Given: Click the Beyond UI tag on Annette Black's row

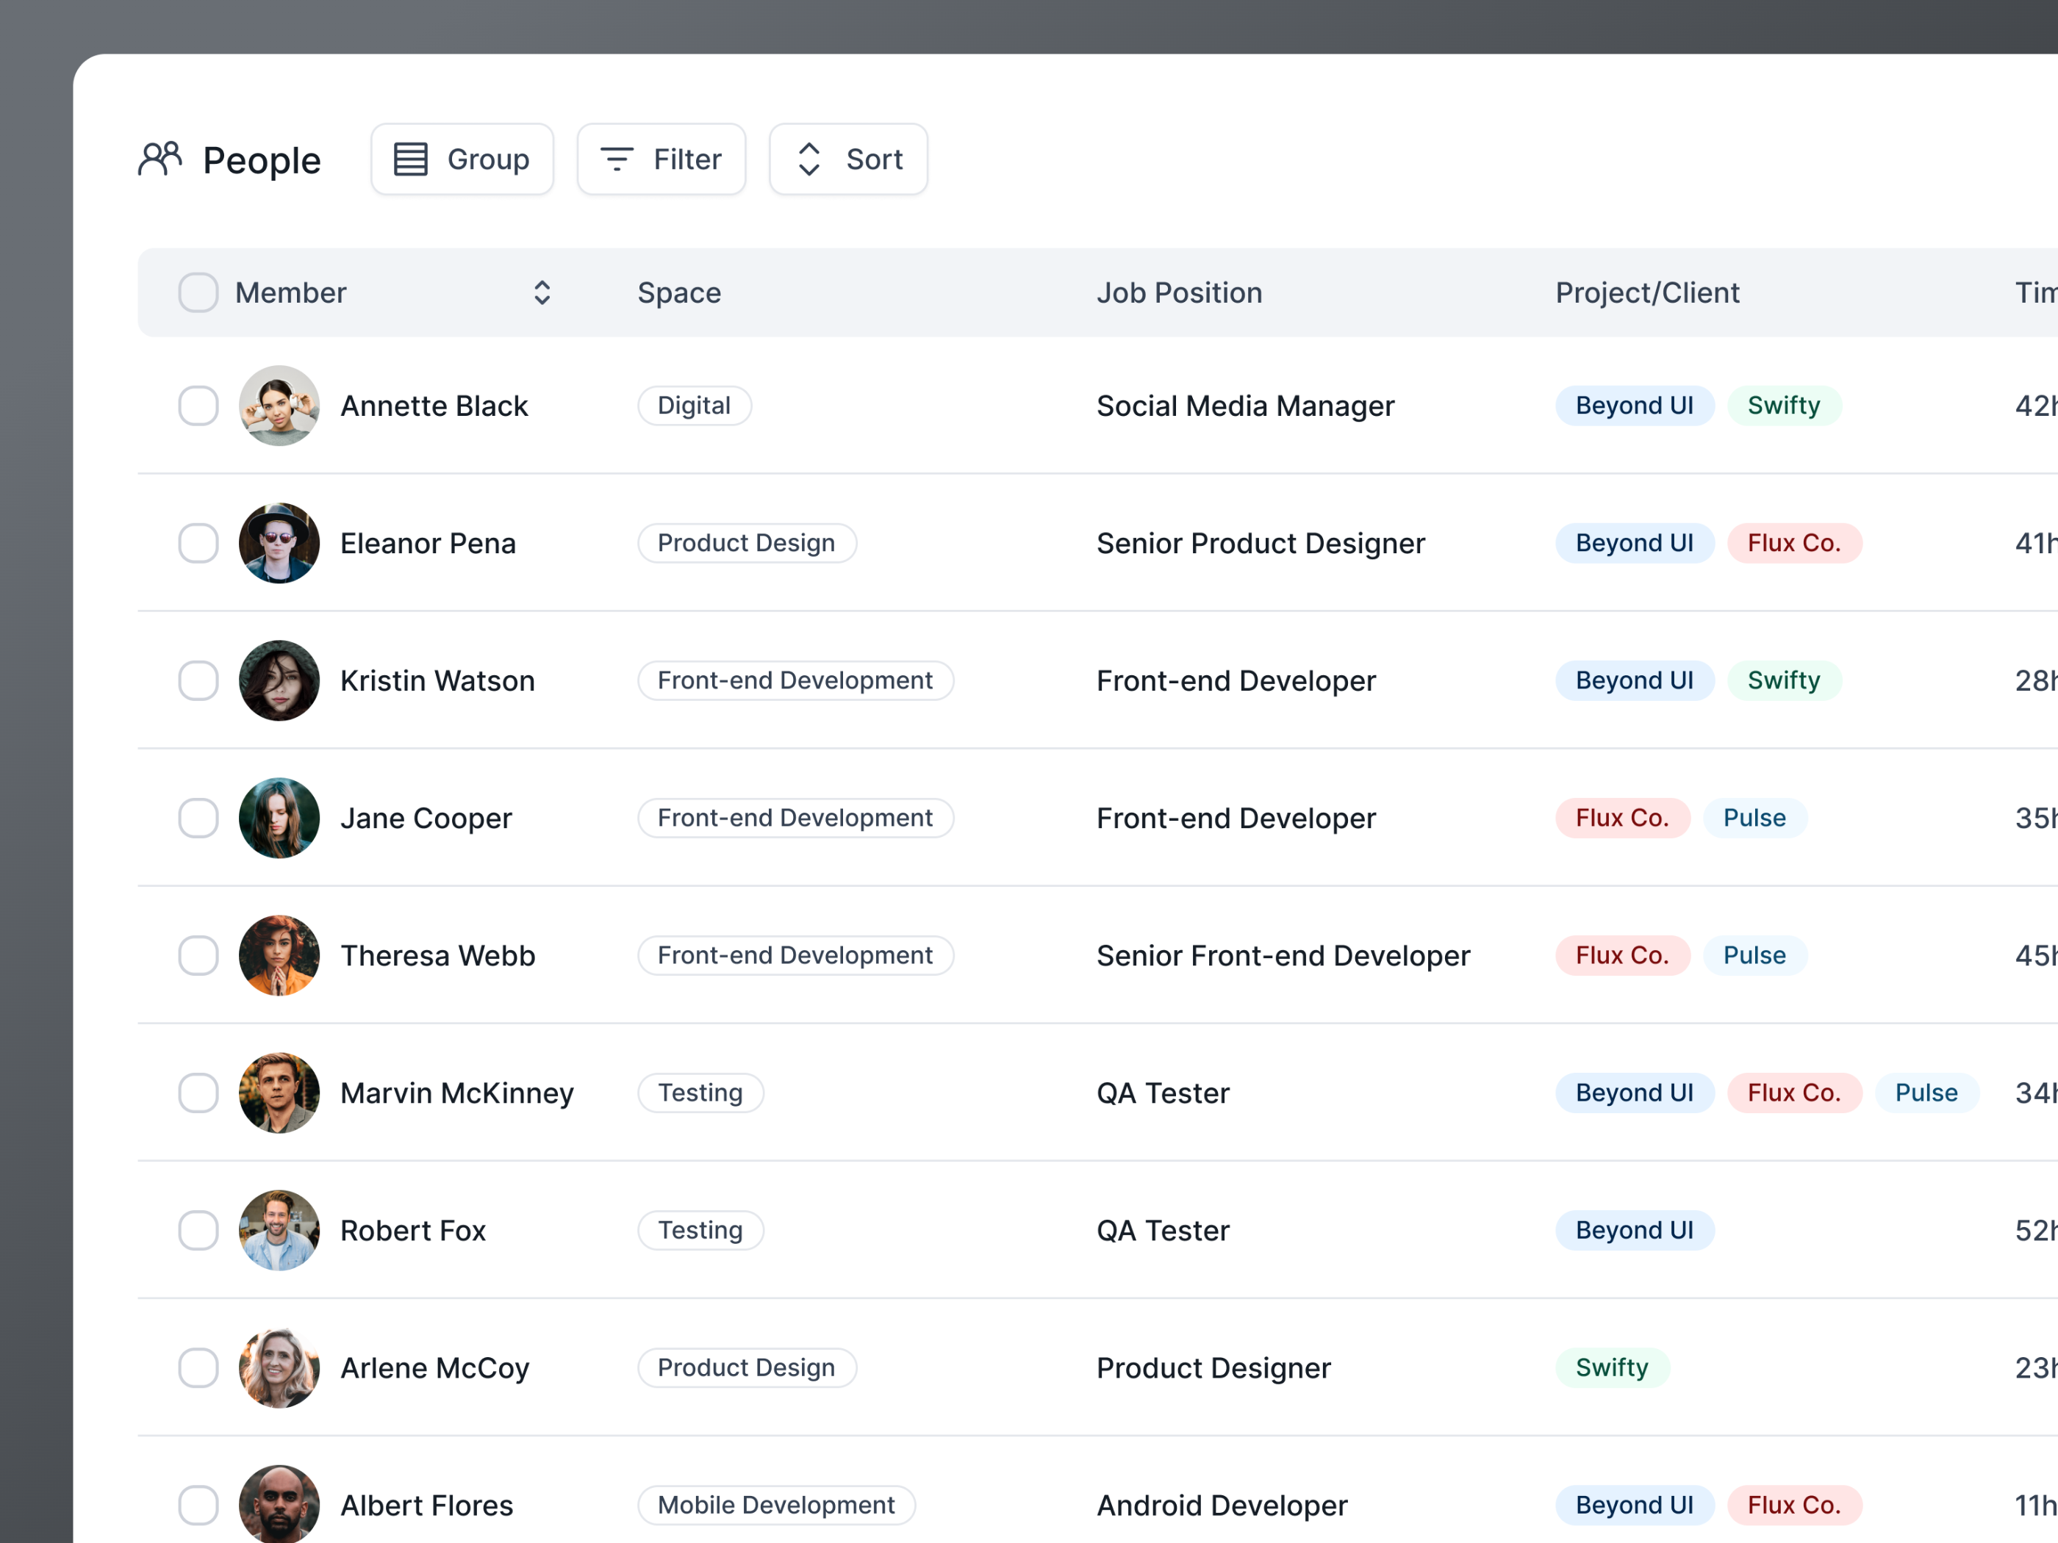Looking at the screenshot, I should pyautogui.click(x=1635, y=406).
